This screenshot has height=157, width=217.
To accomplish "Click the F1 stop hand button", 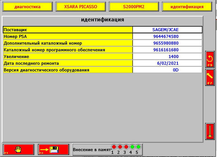I will [x=18, y=149].
